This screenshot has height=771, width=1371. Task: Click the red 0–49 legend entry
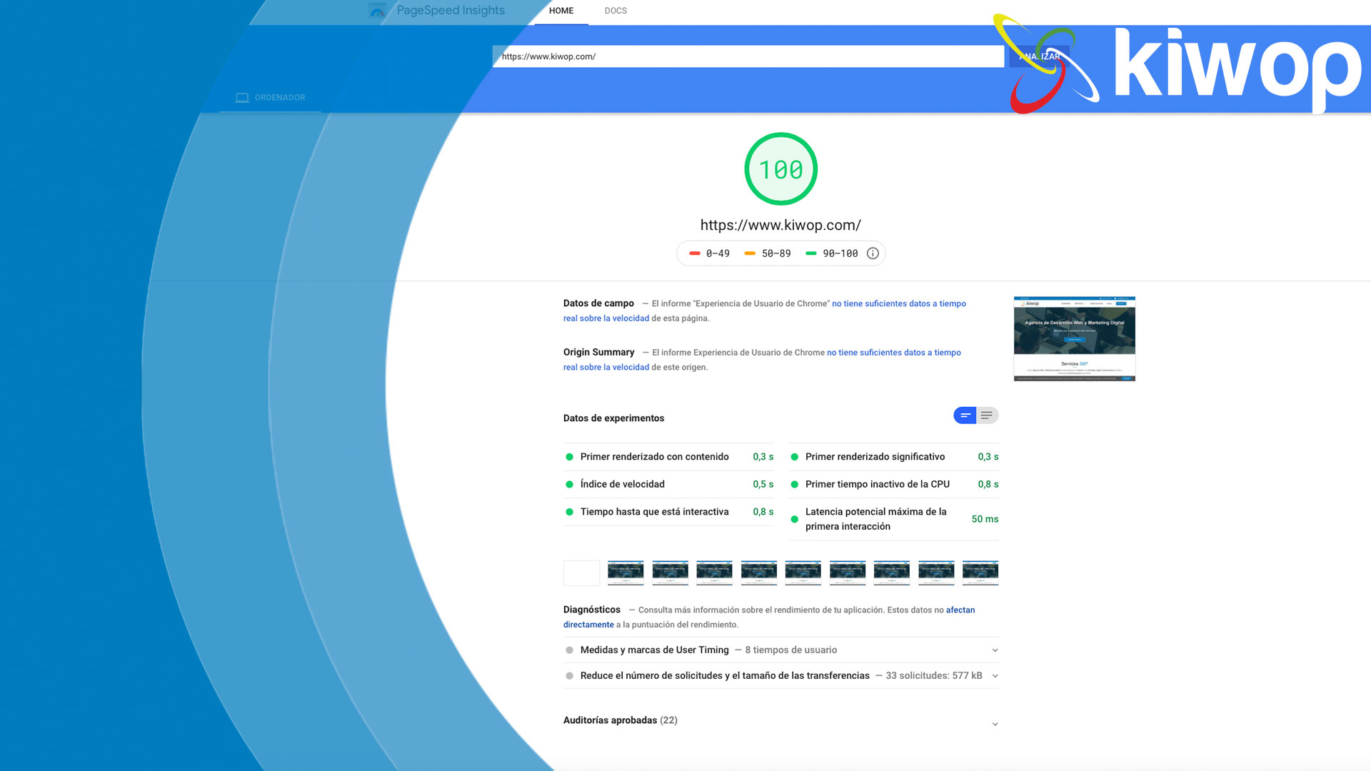click(x=709, y=253)
